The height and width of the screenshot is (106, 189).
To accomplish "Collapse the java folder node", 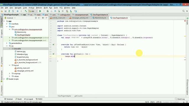I will coord(7,27).
